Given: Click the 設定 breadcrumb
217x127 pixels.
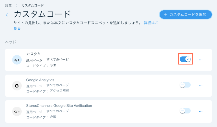Looking at the screenshot, I should (x=8, y=5).
